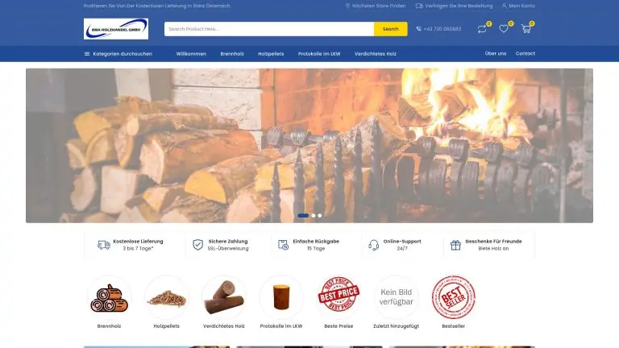This screenshot has width=619, height=348.
Task: Open the compare products icon in header
Action: [x=482, y=29]
